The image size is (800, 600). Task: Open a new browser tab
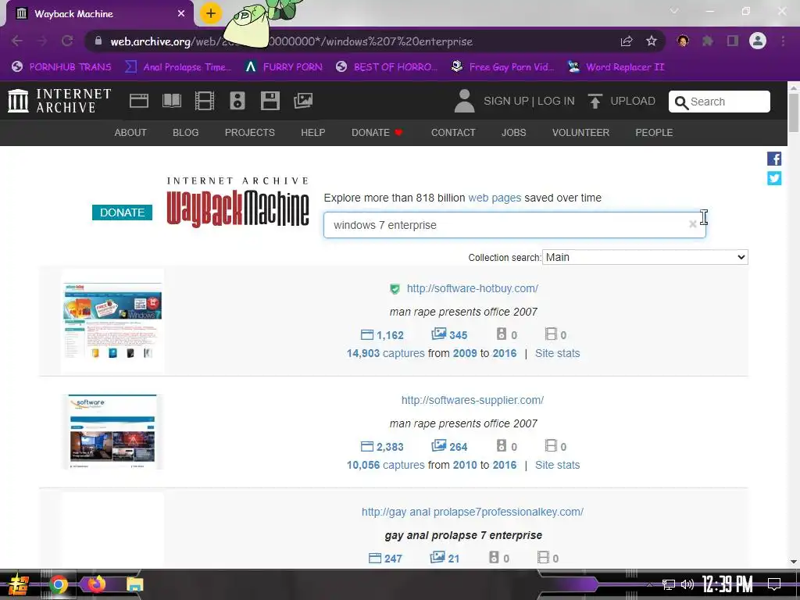(211, 13)
